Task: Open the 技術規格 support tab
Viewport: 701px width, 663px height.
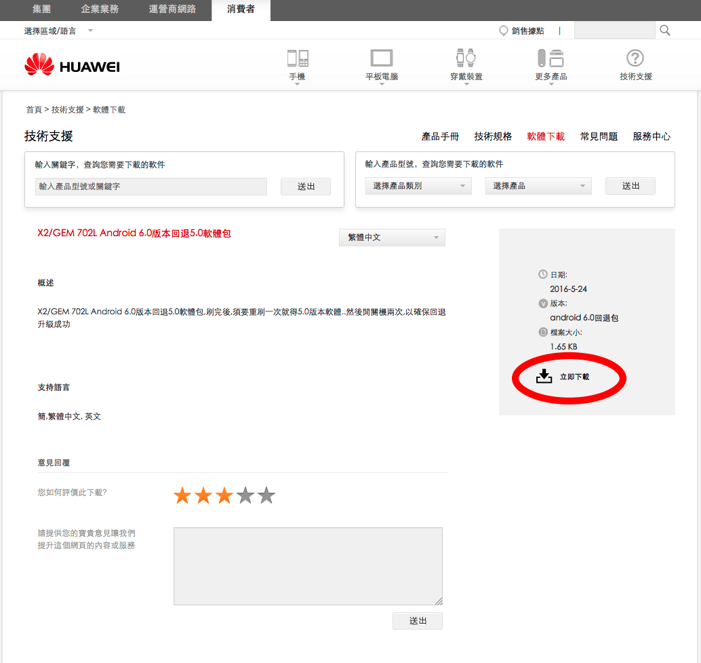Action: pos(493,136)
